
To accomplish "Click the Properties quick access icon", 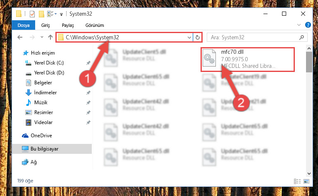I will pyautogui.click(x=32, y=14).
